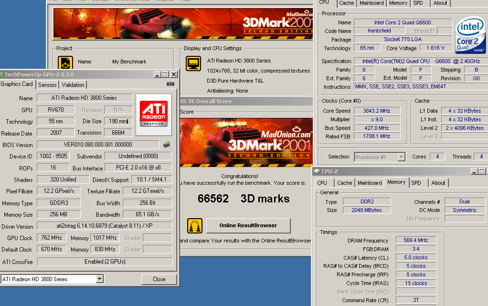Screen dimensions: 488x306
Task: Click the GPU-Z screenshot camera icon
Action: click(170, 84)
